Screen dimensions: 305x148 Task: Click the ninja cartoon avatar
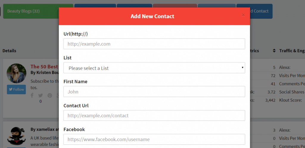17,135
